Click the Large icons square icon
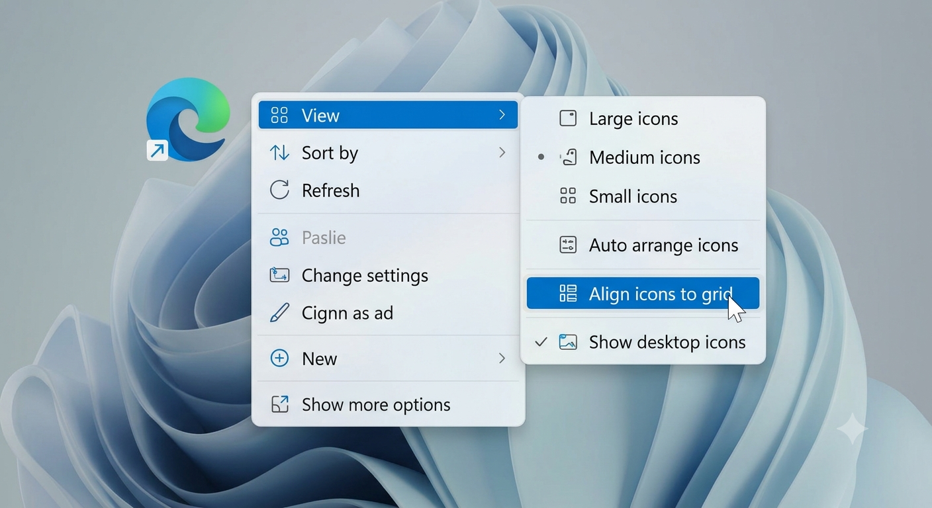This screenshot has height=508, width=932. 568,118
